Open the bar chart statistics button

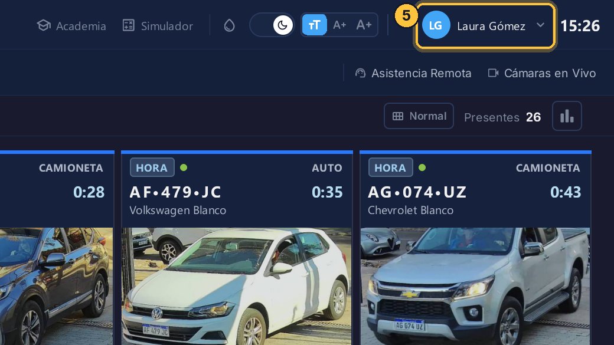pyautogui.click(x=567, y=116)
